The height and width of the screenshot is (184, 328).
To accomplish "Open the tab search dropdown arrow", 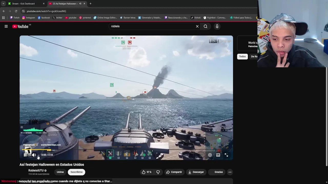I will (3, 4).
